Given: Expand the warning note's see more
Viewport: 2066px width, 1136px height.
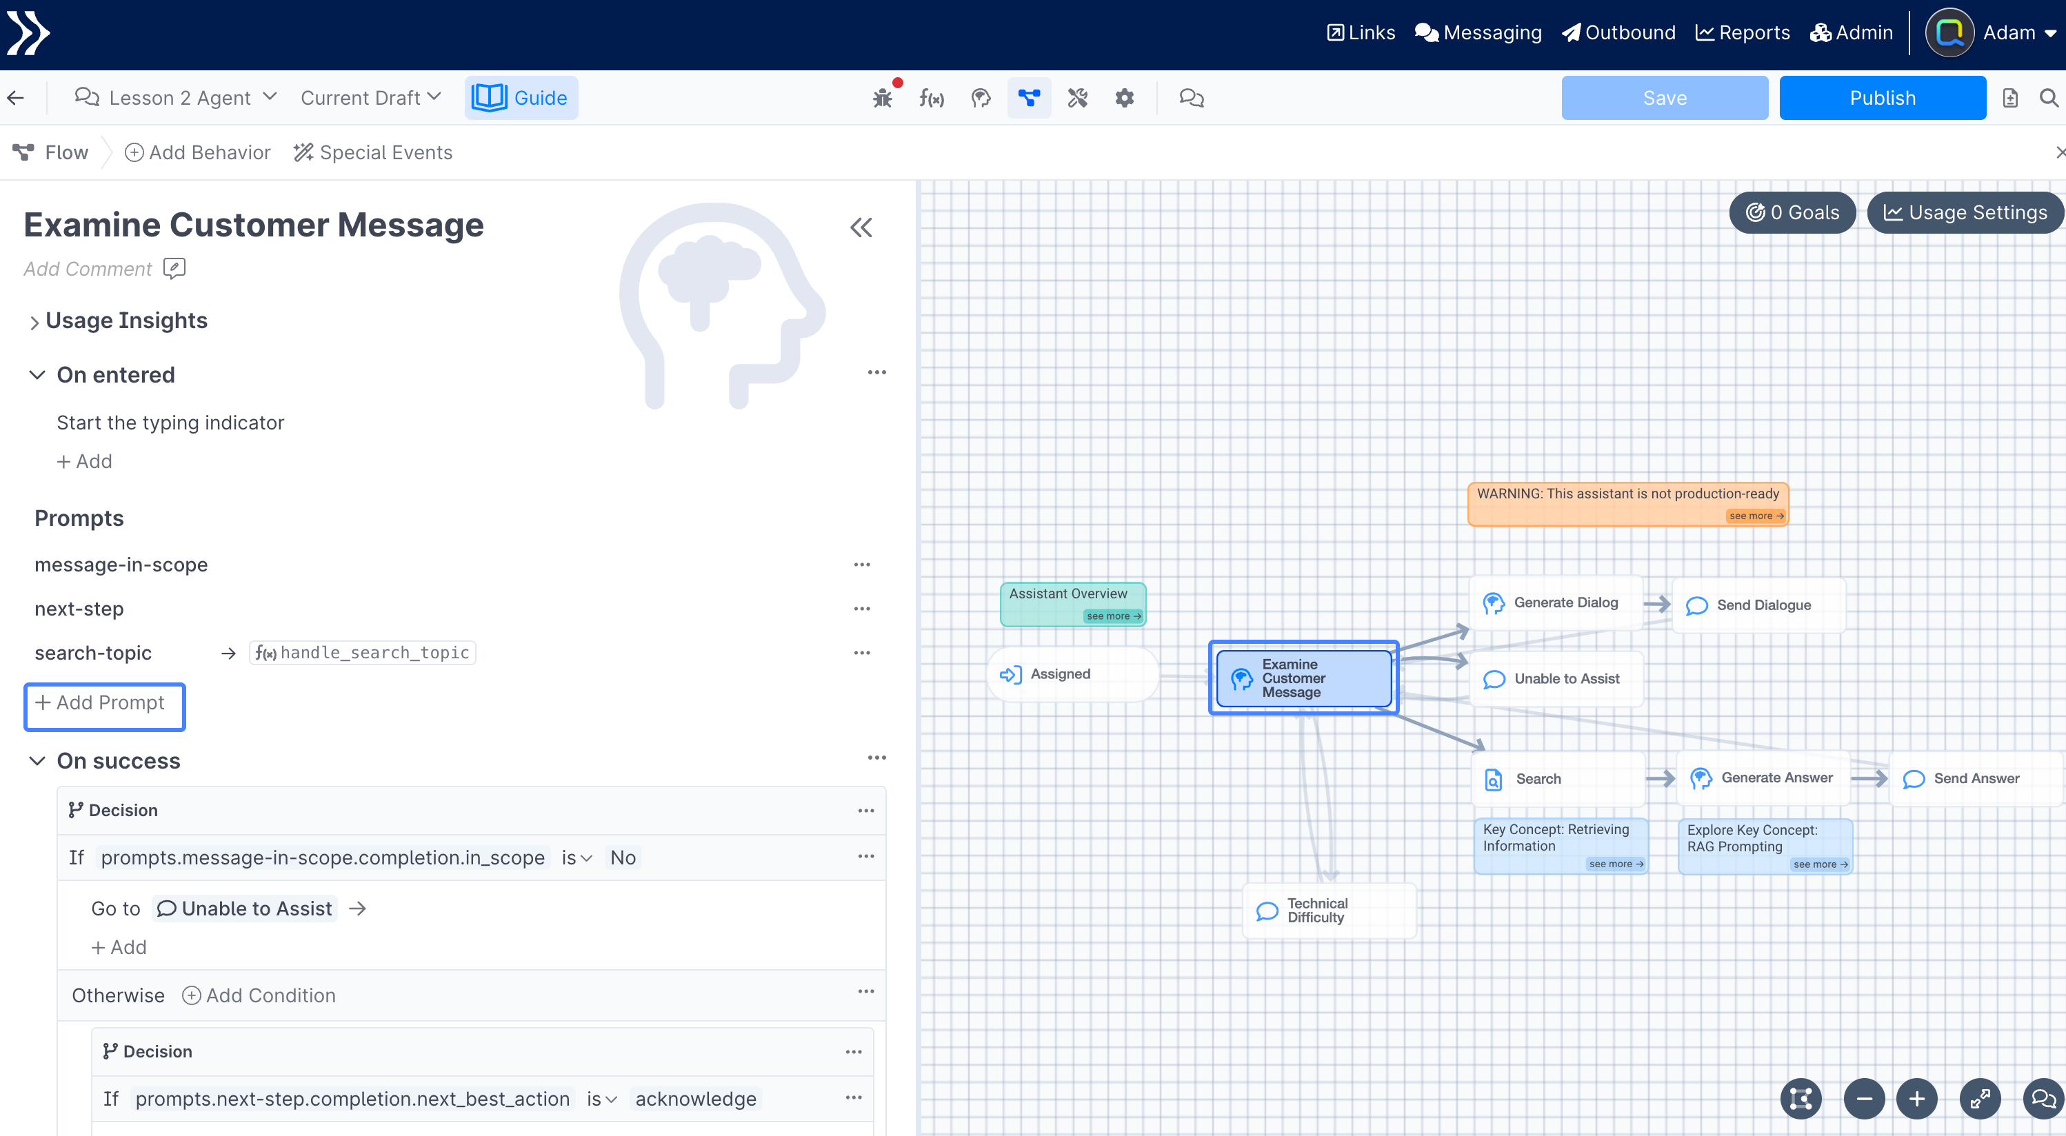Looking at the screenshot, I should pos(1756,516).
